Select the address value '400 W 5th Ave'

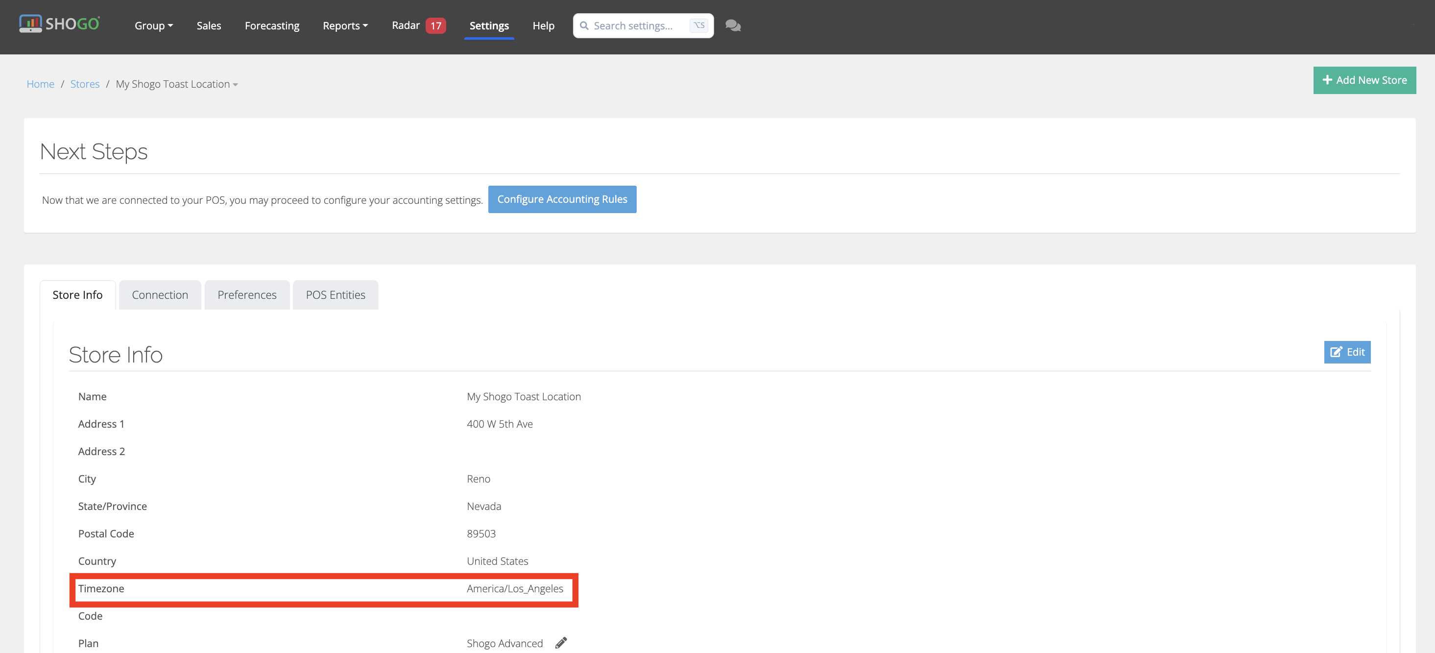(x=500, y=424)
